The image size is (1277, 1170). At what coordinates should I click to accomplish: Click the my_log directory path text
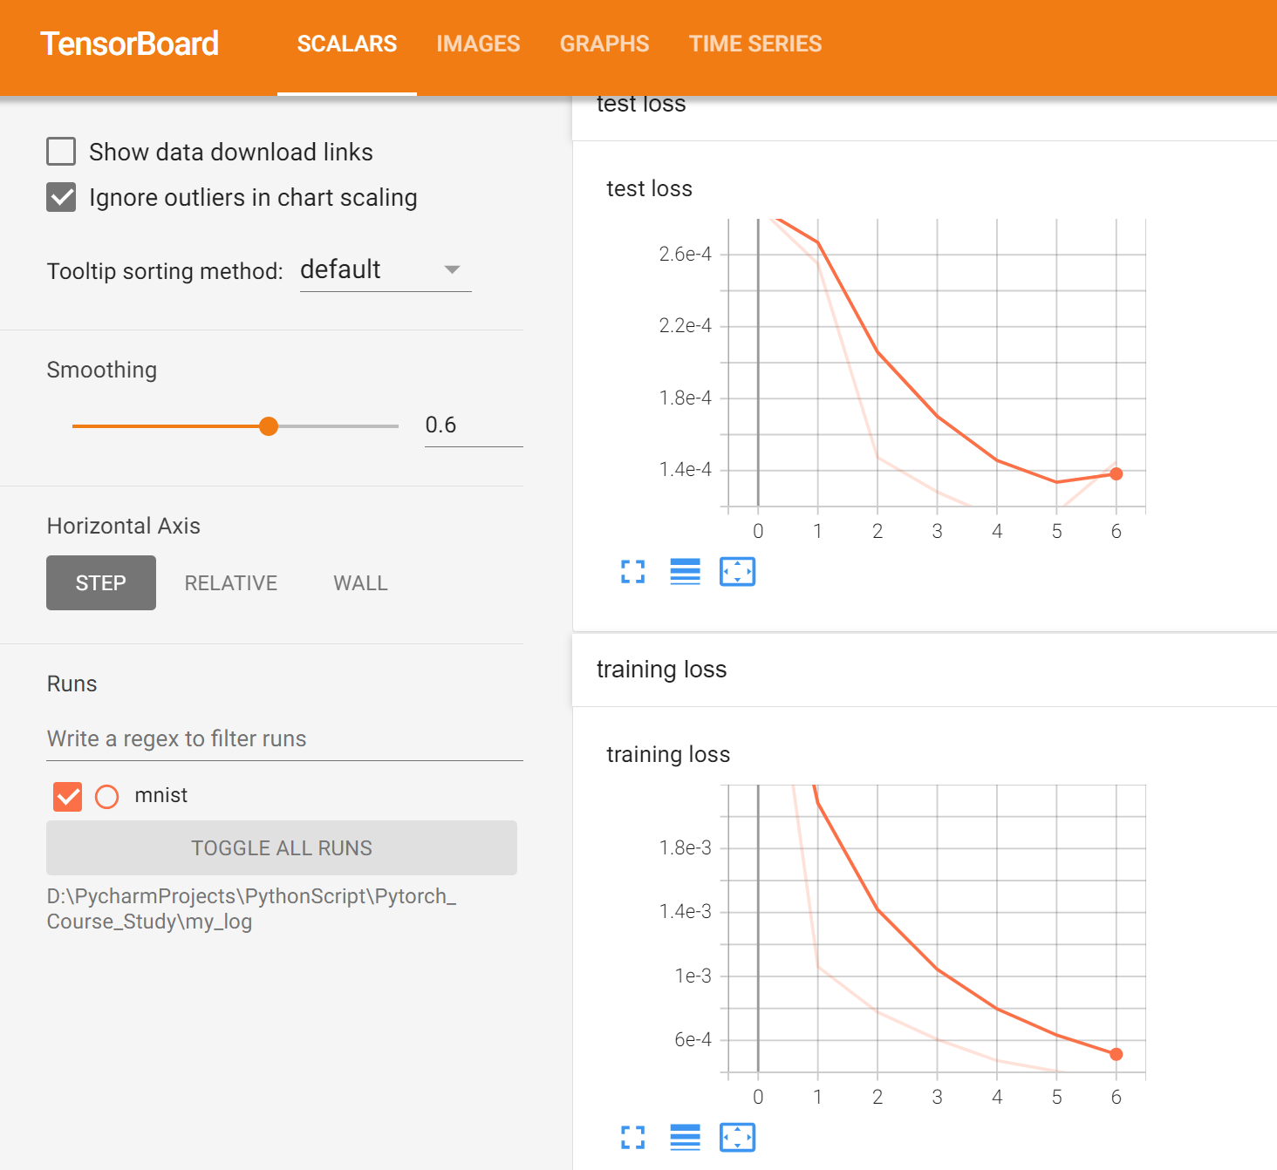pos(251,908)
